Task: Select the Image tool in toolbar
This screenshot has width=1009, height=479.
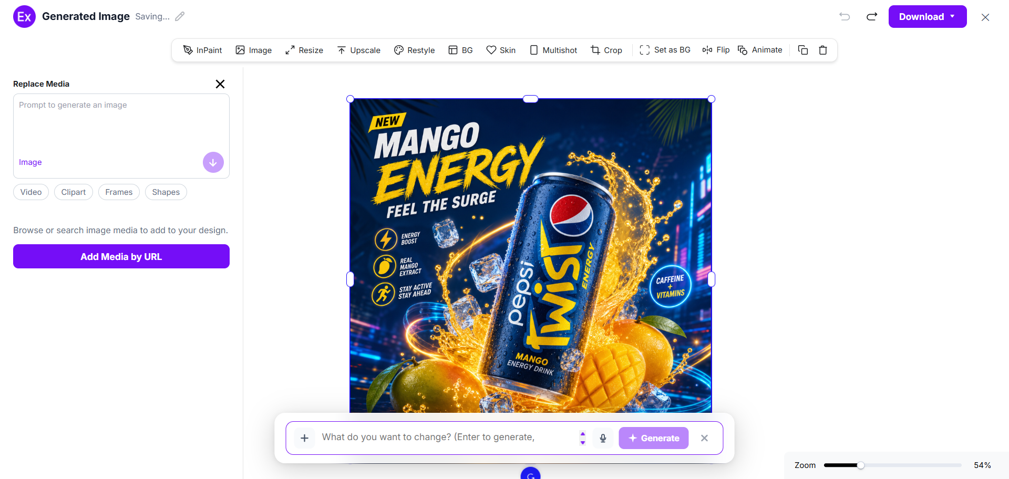Action: pyautogui.click(x=253, y=50)
